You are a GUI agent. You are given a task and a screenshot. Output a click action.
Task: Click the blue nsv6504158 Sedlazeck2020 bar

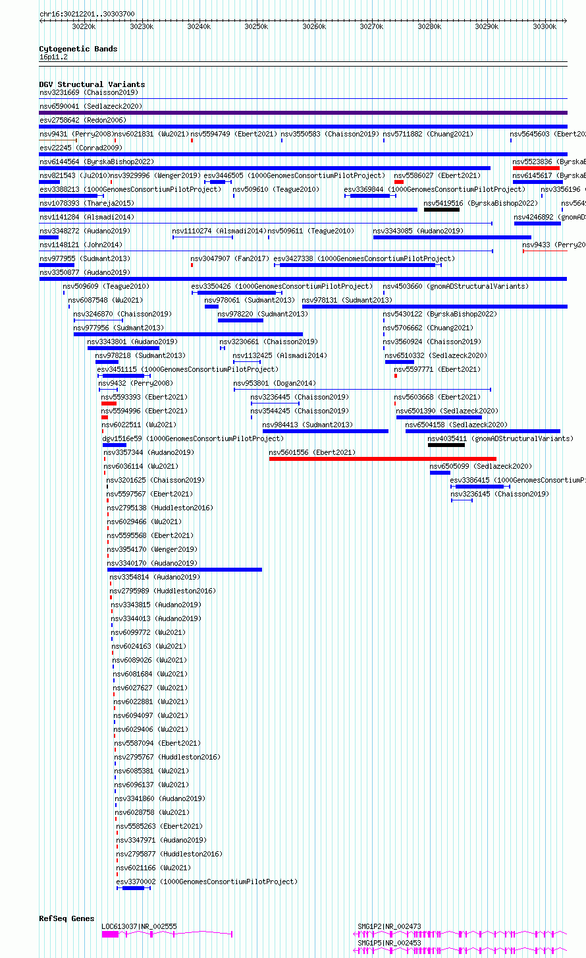(483, 431)
